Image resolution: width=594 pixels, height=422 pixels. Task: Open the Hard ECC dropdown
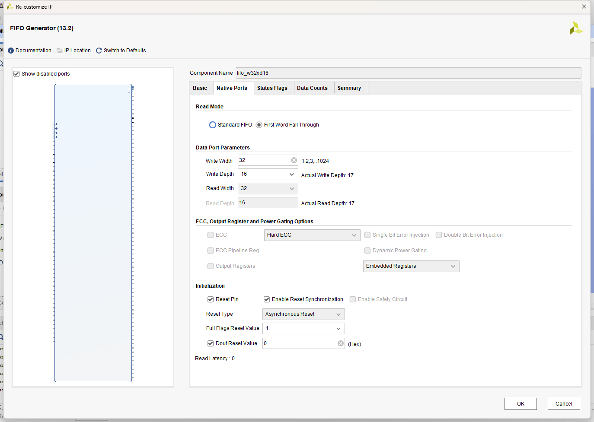pos(312,235)
